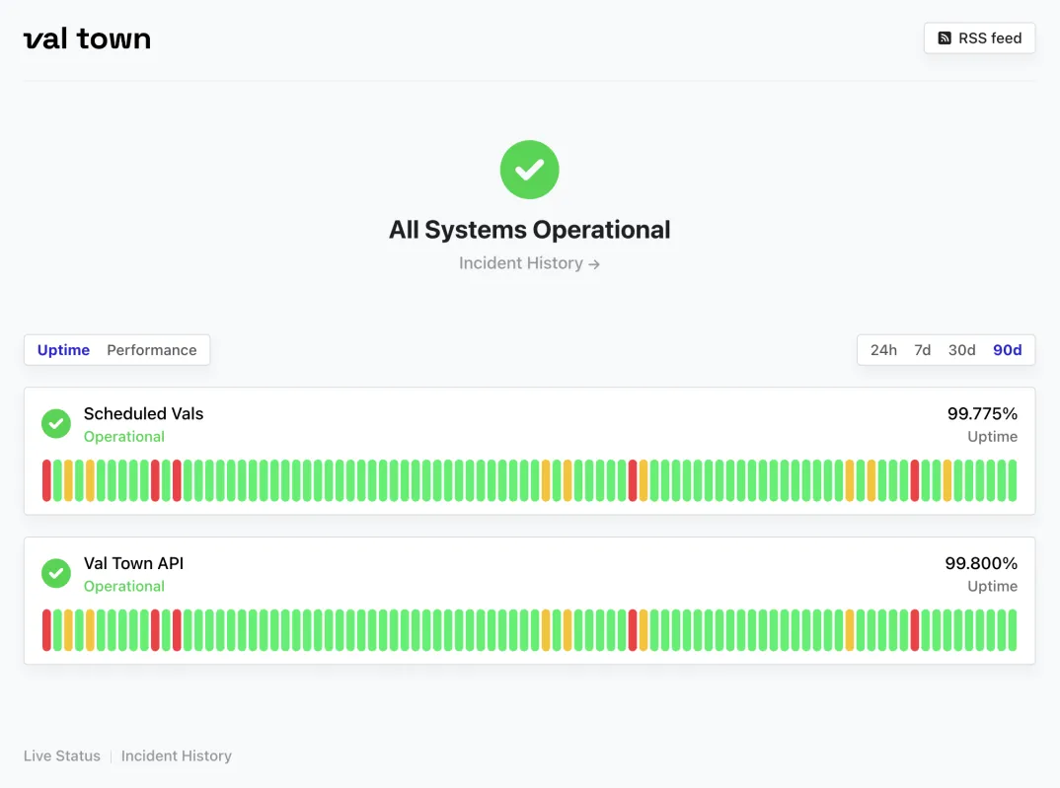Click the RSS broadcast symbol inside the button

coord(943,37)
